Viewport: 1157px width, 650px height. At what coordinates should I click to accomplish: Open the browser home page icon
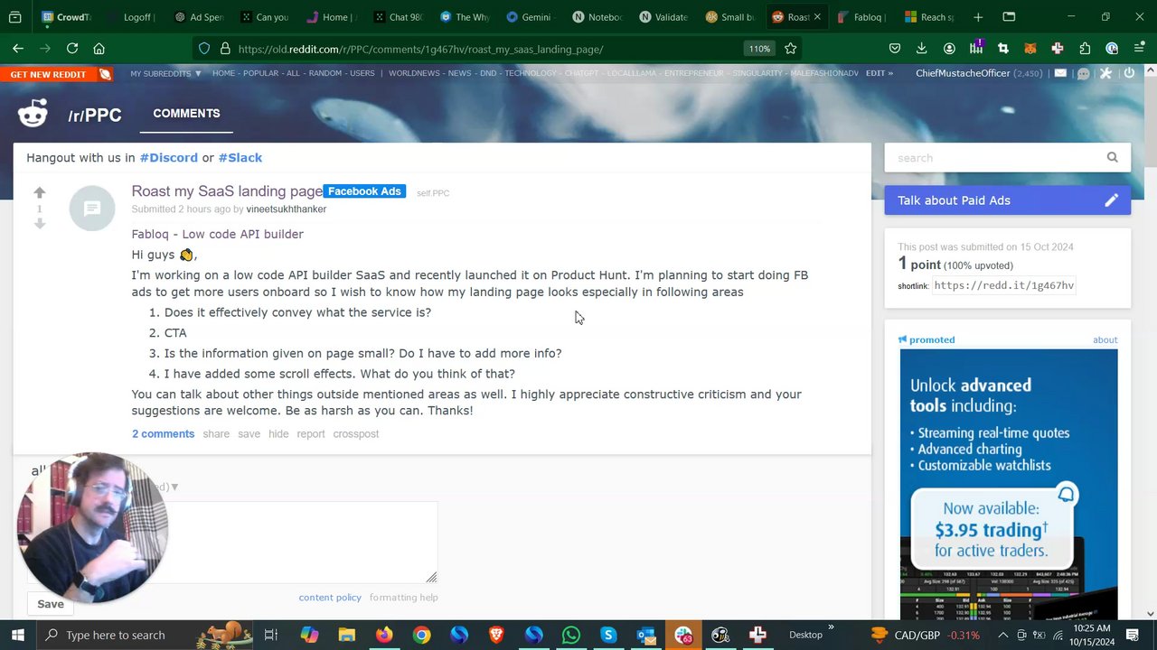pos(99,49)
